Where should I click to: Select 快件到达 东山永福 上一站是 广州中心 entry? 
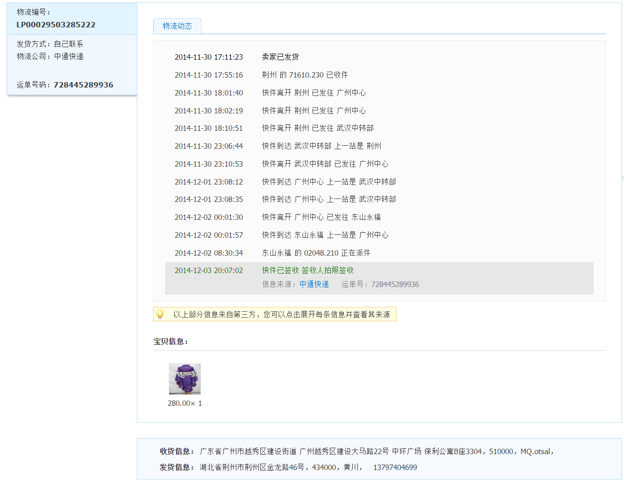pyautogui.click(x=325, y=235)
